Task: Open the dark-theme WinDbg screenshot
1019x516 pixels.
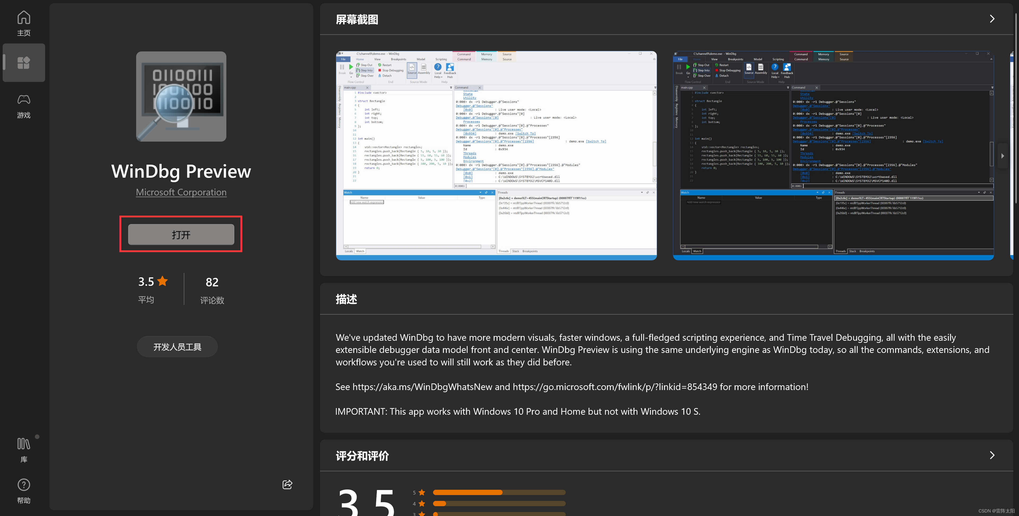Action: pos(833,155)
